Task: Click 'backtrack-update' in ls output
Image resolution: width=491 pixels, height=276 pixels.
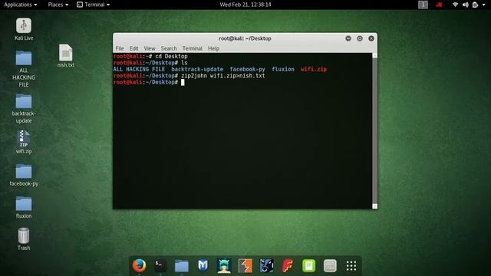Action: click(x=197, y=69)
